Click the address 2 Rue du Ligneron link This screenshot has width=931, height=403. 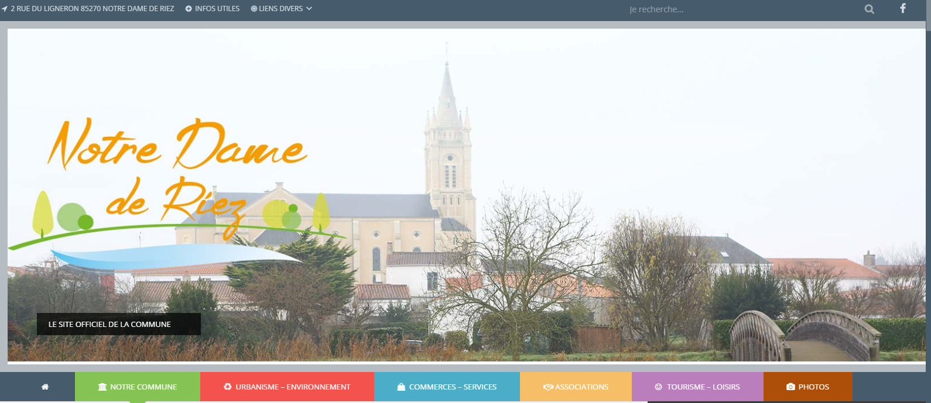[x=93, y=9]
